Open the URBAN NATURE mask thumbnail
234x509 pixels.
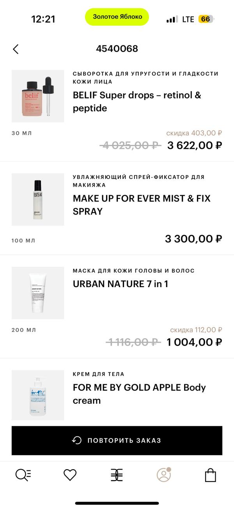coord(38,293)
